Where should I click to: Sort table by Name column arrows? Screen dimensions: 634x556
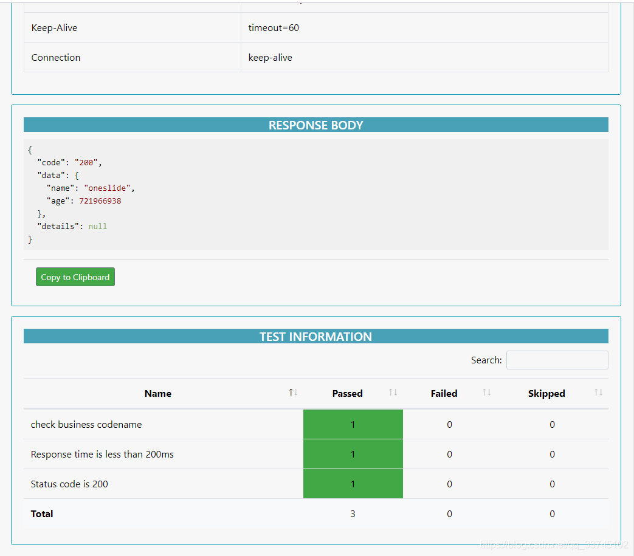click(293, 393)
